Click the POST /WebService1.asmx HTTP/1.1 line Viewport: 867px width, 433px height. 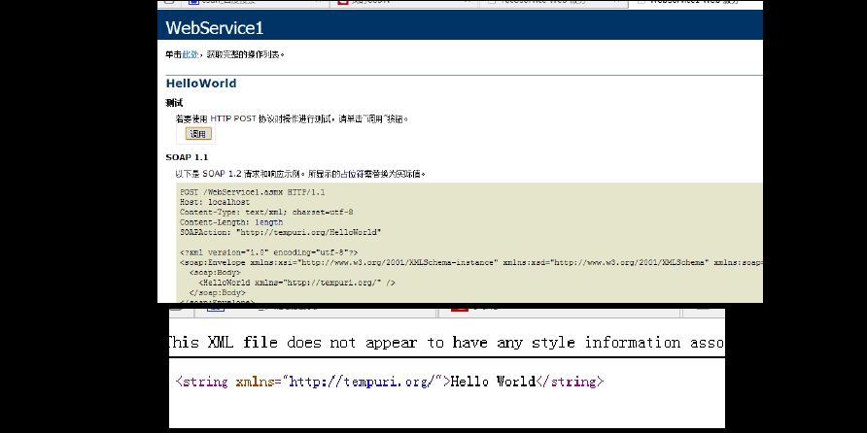(252, 192)
